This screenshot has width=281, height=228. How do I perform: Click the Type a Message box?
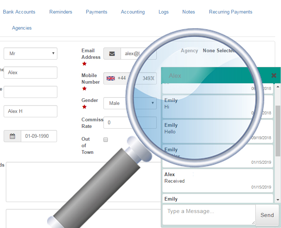[209, 215]
